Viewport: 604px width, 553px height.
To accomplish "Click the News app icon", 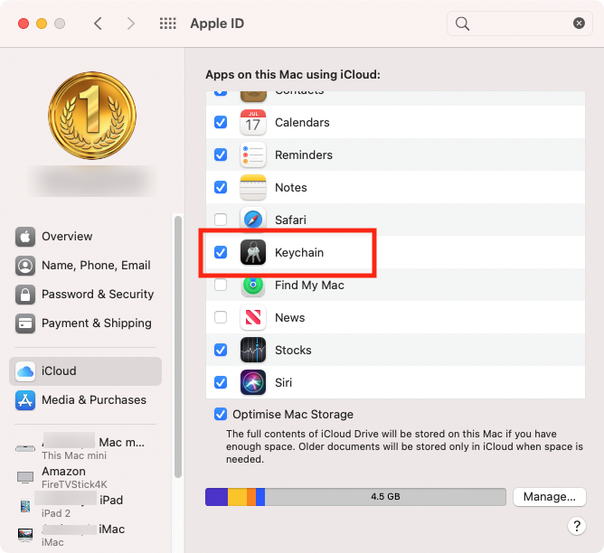I will point(253,317).
